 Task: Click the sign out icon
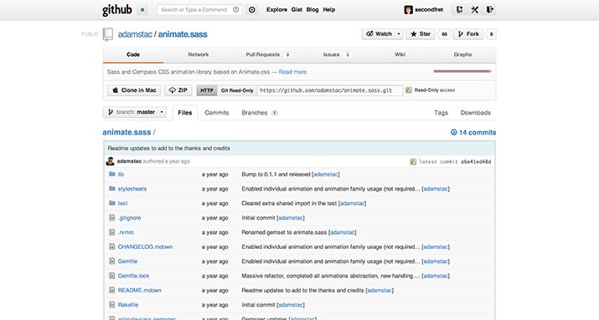(x=490, y=10)
